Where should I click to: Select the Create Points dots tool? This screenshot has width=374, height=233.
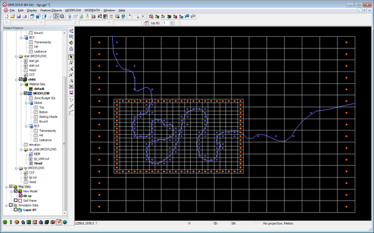[71, 100]
